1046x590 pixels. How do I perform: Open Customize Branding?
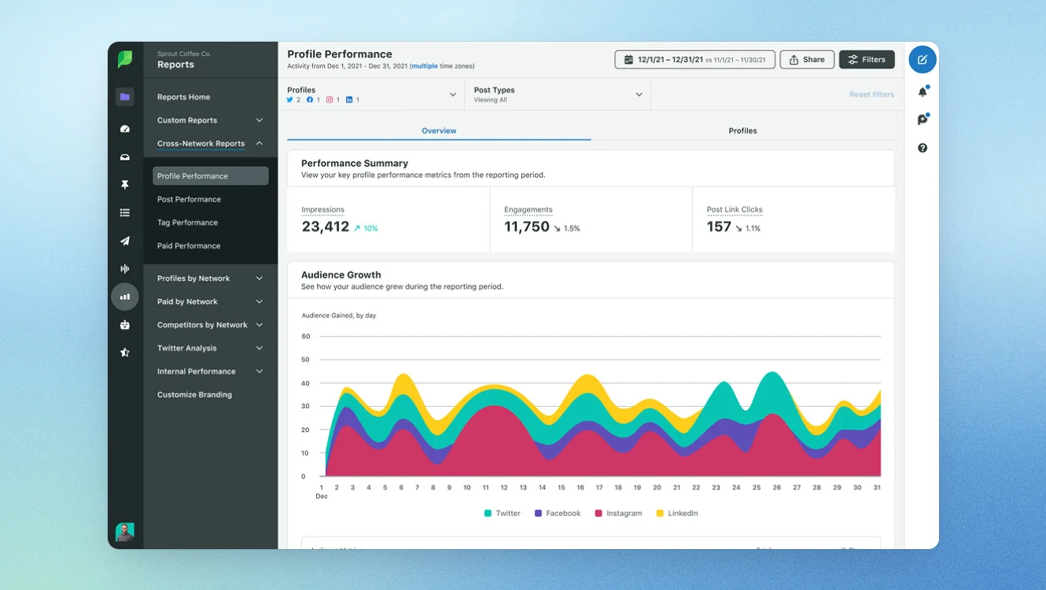coord(194,395)
